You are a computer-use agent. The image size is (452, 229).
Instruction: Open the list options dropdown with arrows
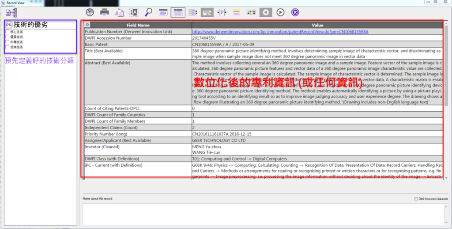point(192,12)
